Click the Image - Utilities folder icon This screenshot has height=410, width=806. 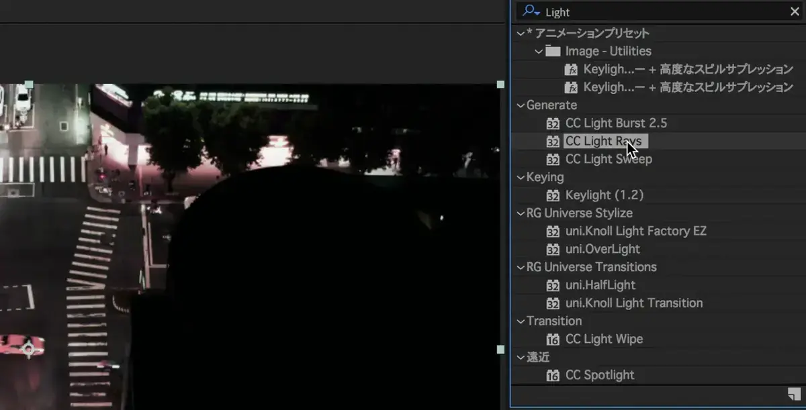(553, 51)
